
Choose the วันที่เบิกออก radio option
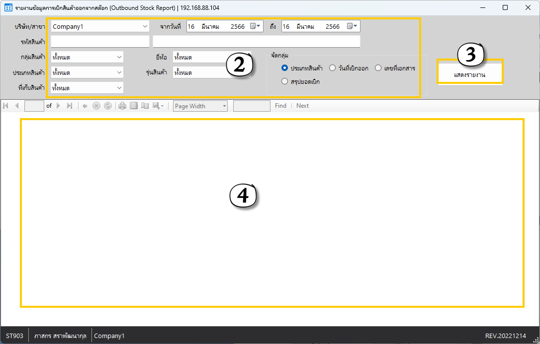click(333, 68)
